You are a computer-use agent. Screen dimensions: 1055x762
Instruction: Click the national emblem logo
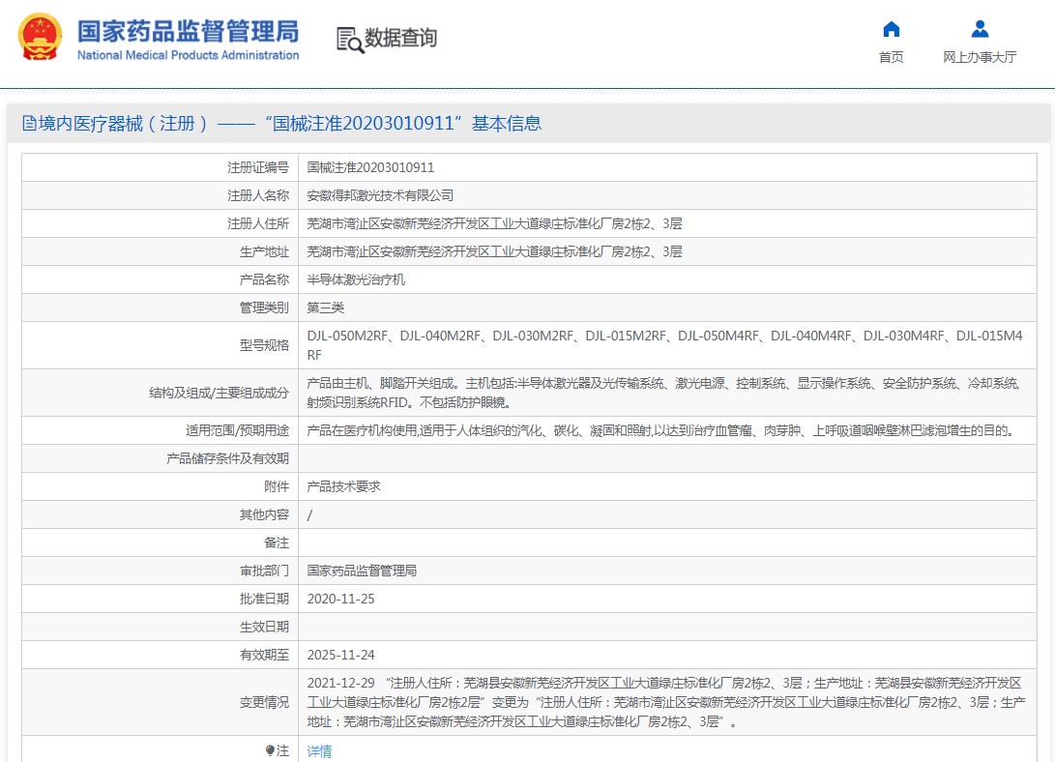(x=40, y=37)
